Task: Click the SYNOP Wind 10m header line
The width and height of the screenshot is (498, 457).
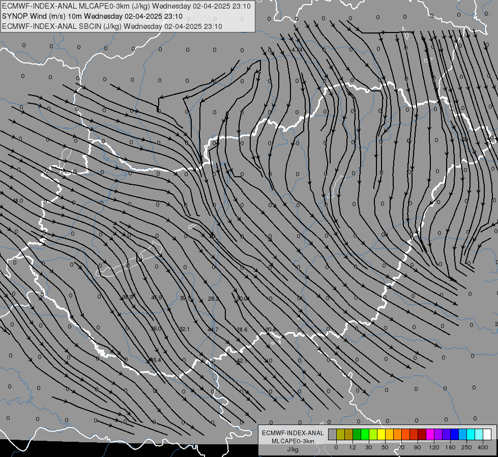Action: [x=92, y=16]
